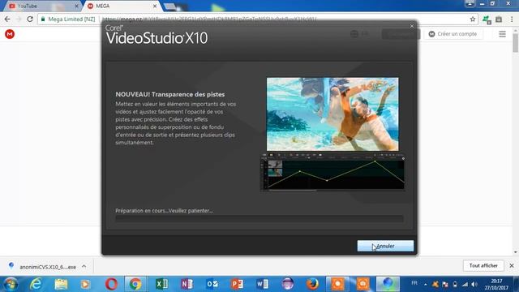Click the FR language indicator
Image resolution: width=519 pixels, height=292 pixels.
click(414, 283)
